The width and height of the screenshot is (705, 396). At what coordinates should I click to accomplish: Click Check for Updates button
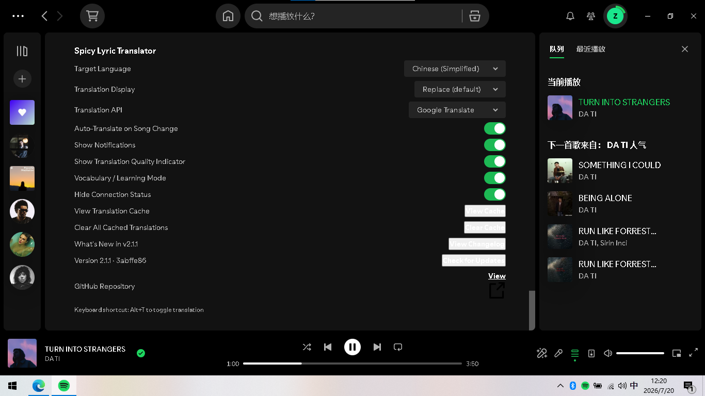point(474,260)
